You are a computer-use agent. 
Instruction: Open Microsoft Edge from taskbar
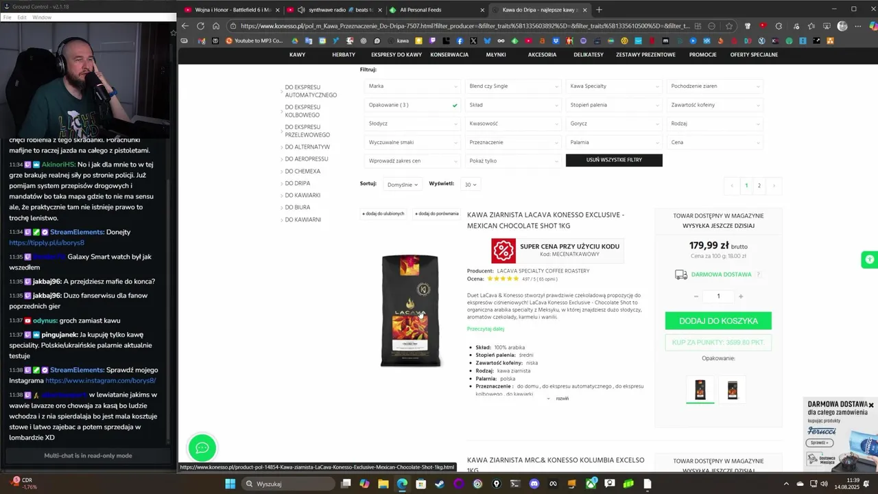click(402, 484)
